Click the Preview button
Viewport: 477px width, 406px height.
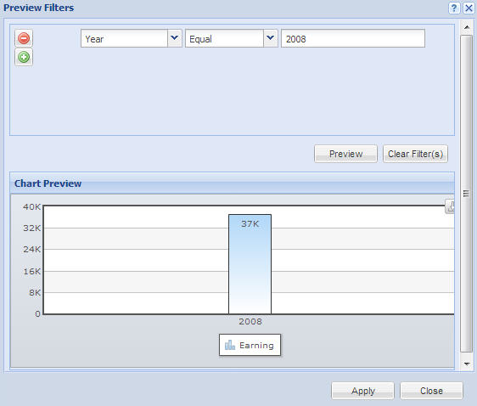[x=345, y=154]
